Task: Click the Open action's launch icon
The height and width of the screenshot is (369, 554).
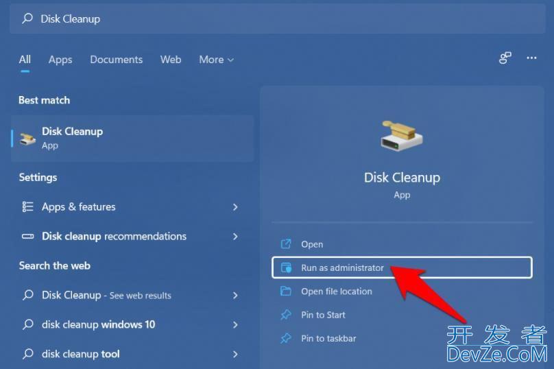Action: (x=285, y=244)
